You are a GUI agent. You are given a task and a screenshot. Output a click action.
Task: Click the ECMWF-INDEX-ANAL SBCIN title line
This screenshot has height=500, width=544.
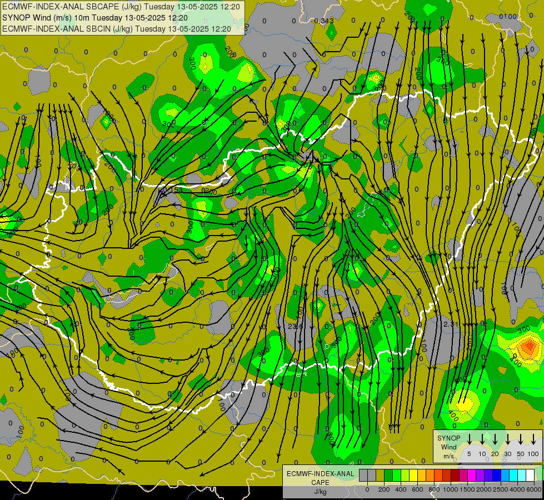pos(117,29)
